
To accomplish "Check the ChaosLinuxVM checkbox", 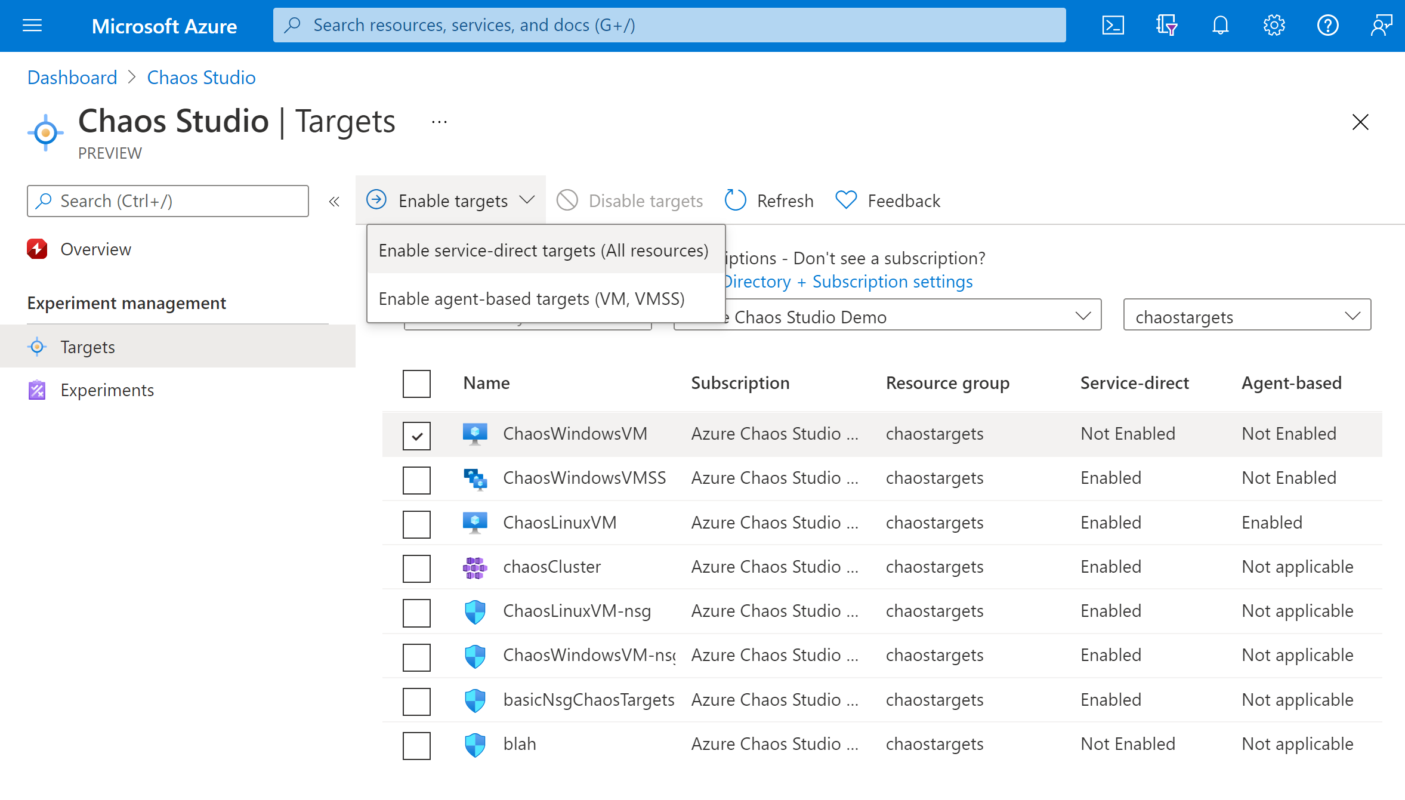I will pyautogui.click(x=418, y=523).
